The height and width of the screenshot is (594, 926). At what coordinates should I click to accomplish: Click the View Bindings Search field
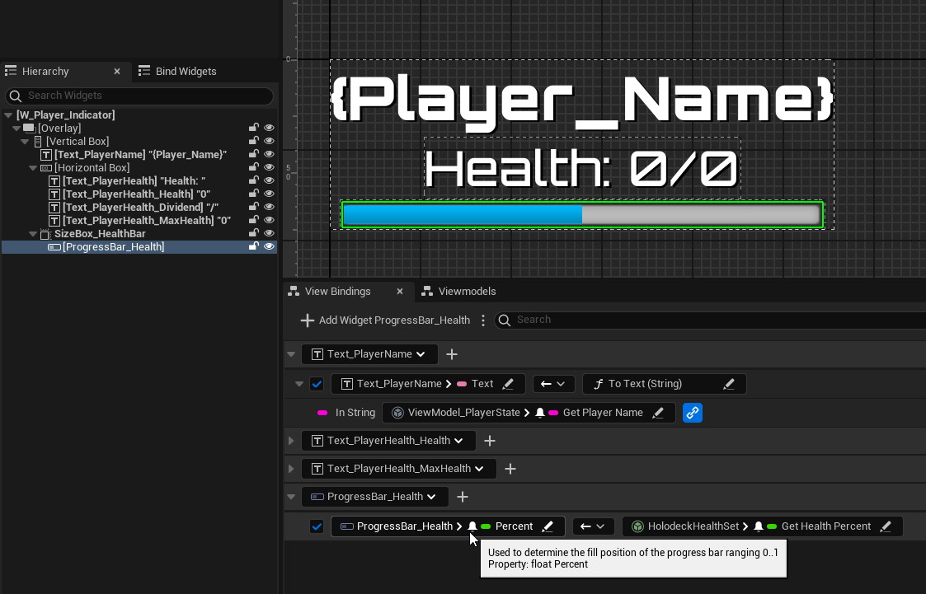coord(710,320)
